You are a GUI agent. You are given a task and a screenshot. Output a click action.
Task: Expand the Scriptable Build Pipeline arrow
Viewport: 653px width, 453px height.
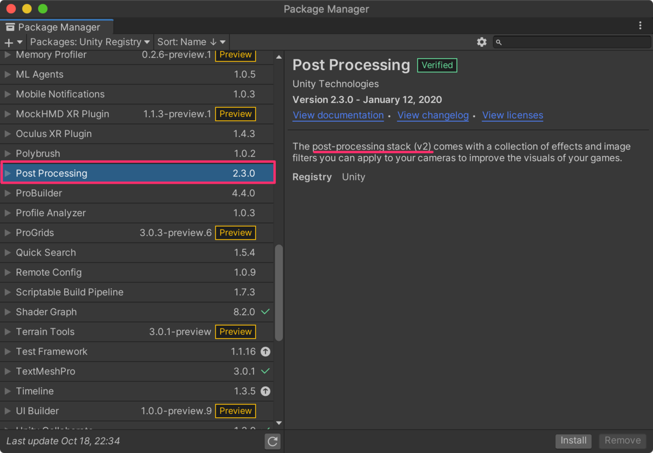[8, 292]
